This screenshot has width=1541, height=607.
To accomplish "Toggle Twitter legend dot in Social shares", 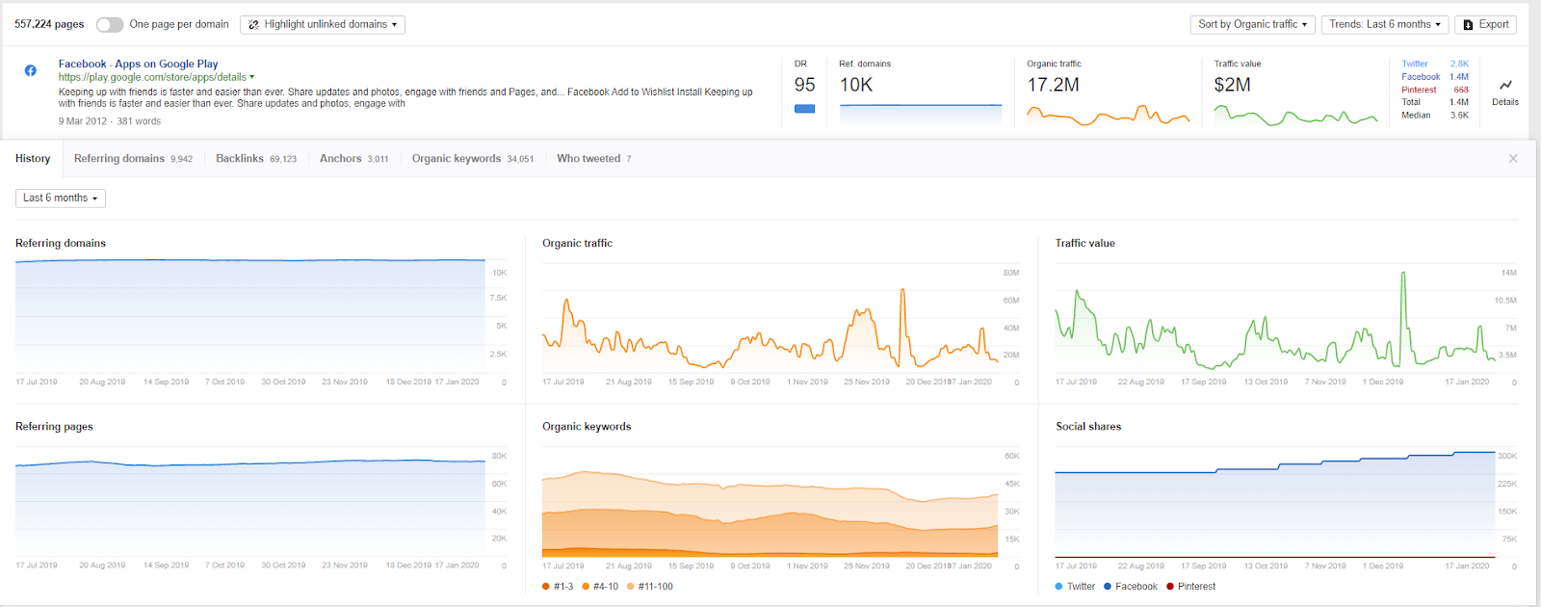I will point(1059,586).
